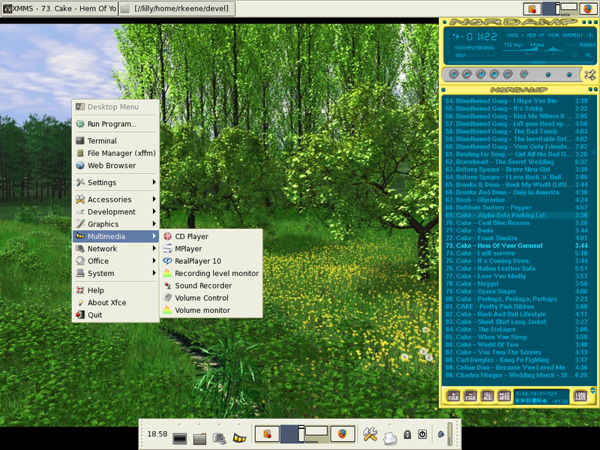Stop the song using the round Stop button
The height and width of the screenshot is (450, 600).
click(494, 74)
